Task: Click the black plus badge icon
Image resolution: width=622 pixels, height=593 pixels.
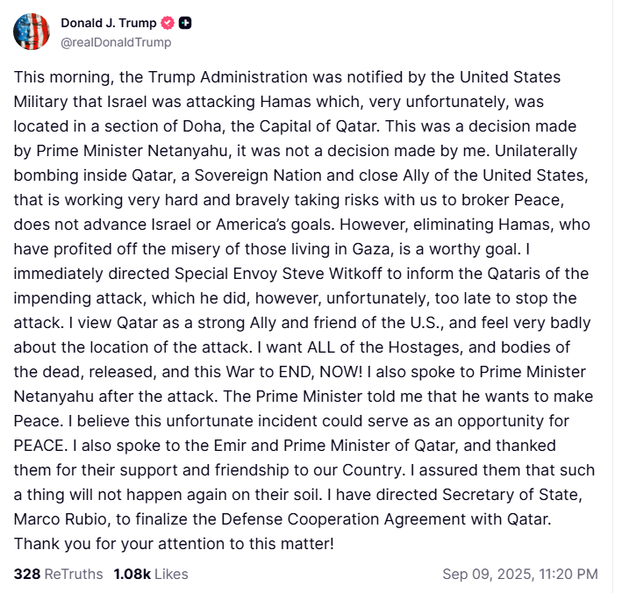Action: (185, 23)
